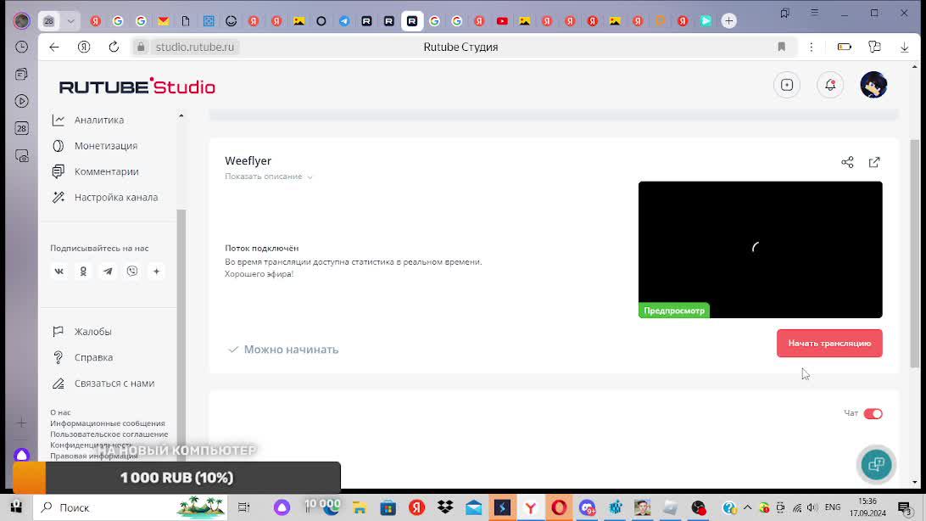Show hidden system tray icons
Screen dimensions: 926x521
pyautogui.click(x=747, y=507)
